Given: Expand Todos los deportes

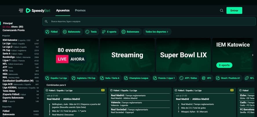Looking at the screenshot, I should [157, 32].
